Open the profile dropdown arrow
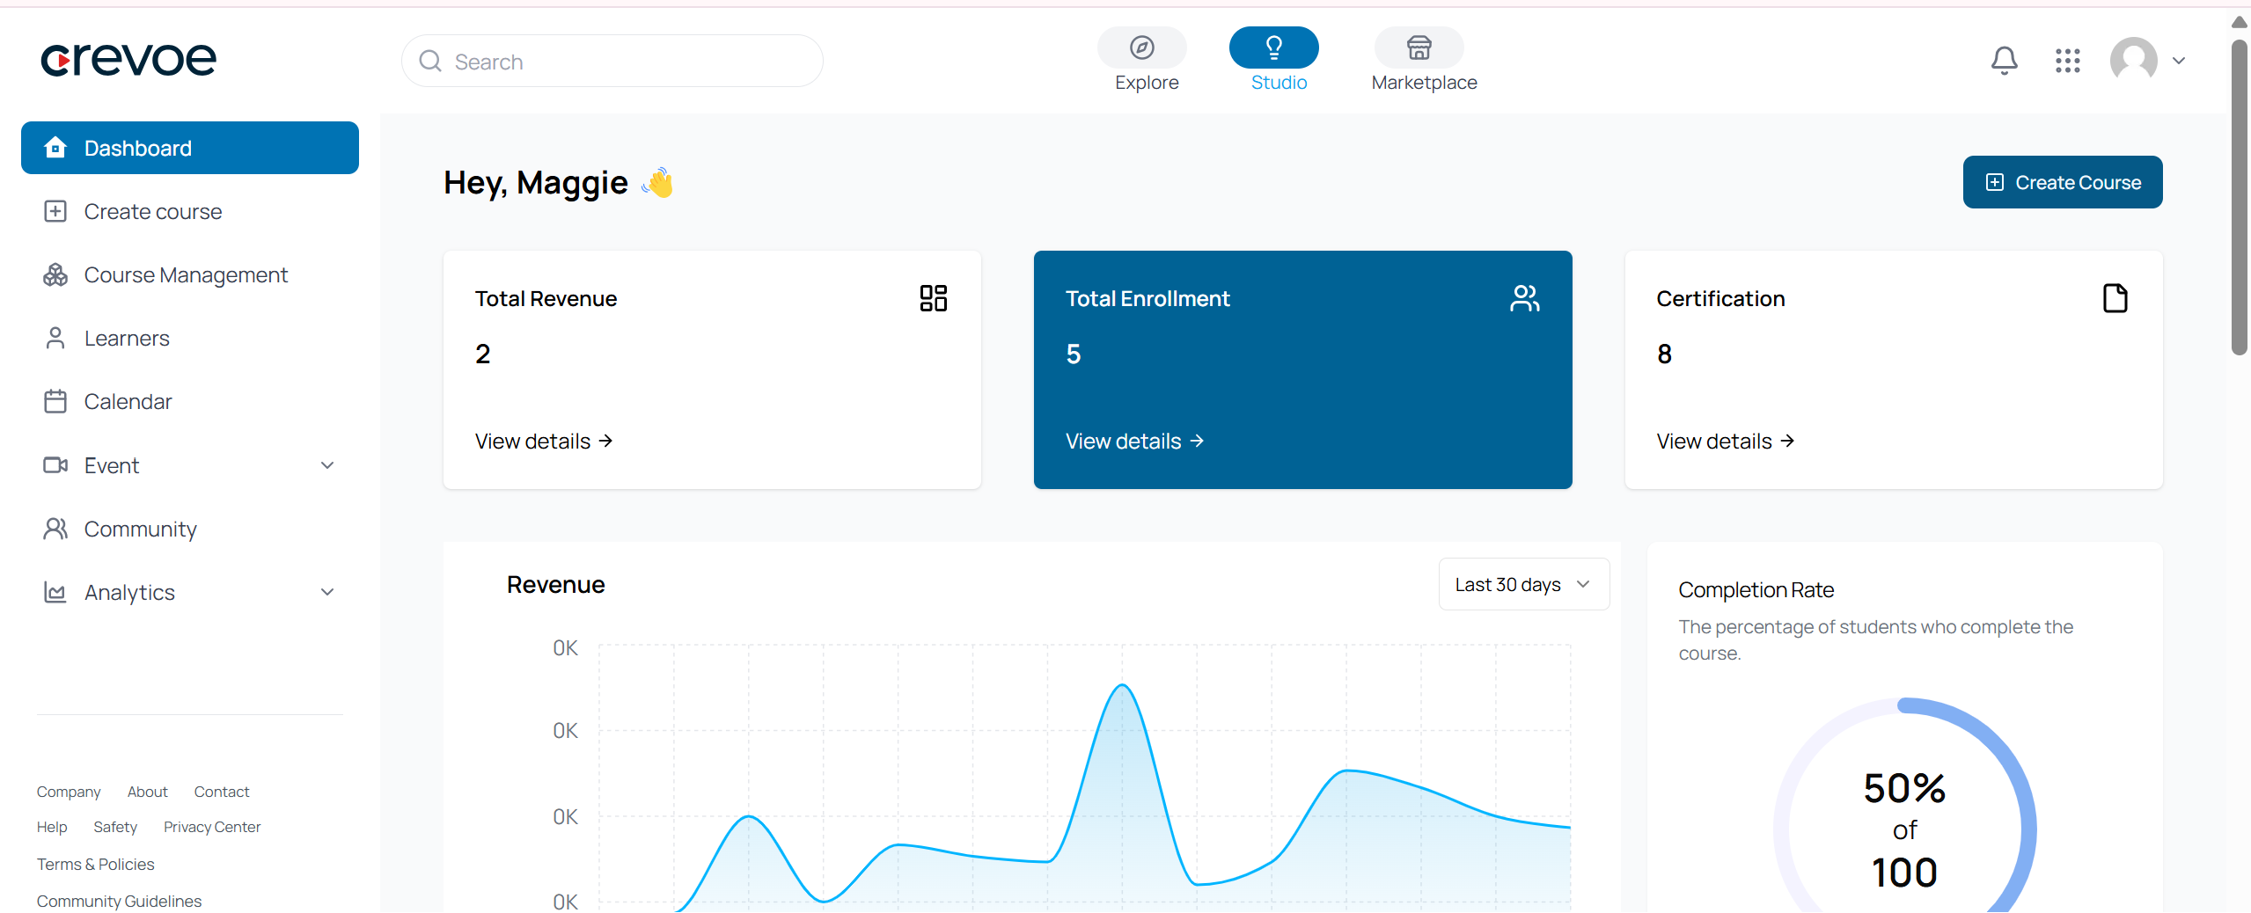Viewport: 2251px width, 913px height. [2179, 61]
